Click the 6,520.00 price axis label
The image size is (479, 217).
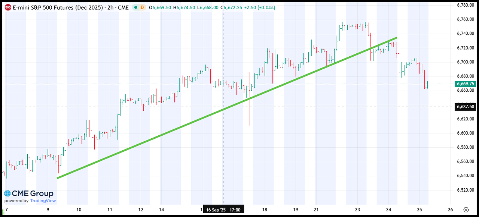[466, 190]
